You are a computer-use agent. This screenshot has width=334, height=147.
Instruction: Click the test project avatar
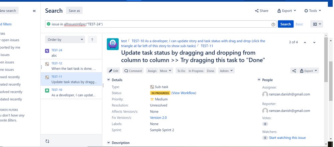pyautogui.click(x=113, y=44)
